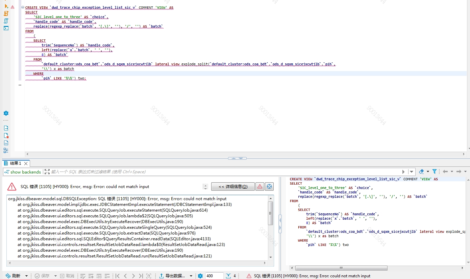Go to the first row
Viewport: 470px width, 279px height.
118,276
